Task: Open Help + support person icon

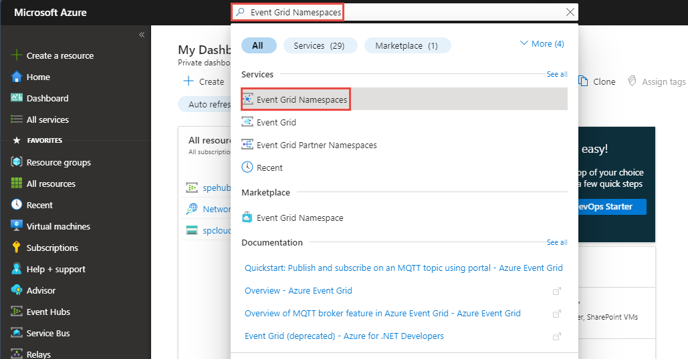Action: pyautogui.click(x=17, y=268)
